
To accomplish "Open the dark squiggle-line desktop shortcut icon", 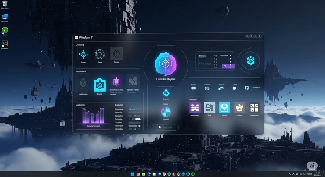I will coord(5,44).
